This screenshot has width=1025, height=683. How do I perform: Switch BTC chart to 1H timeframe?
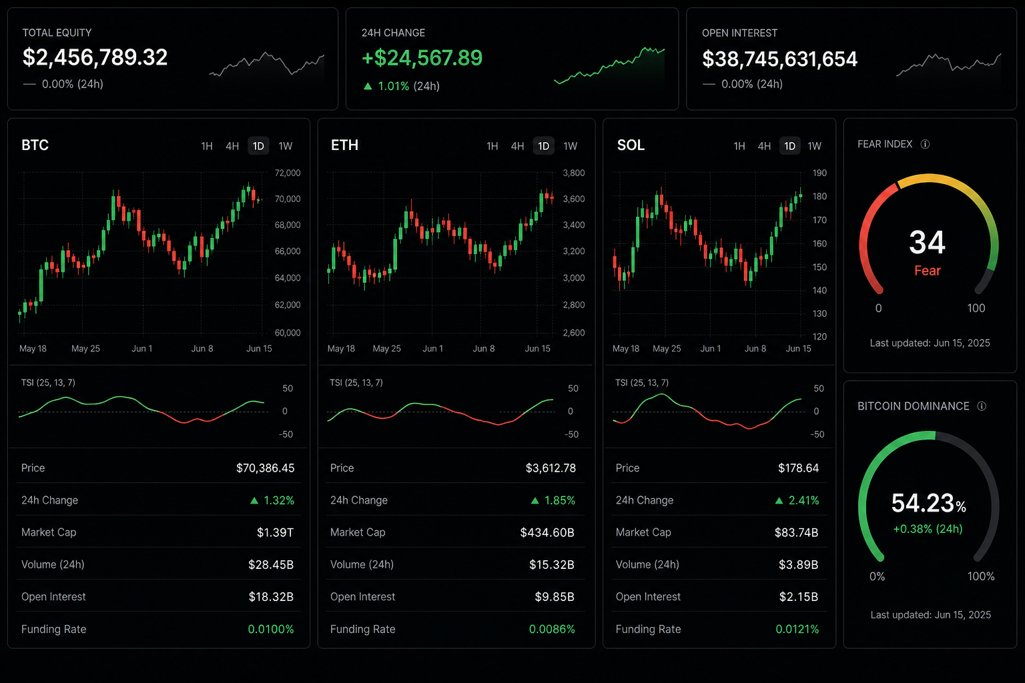point(207,146)
